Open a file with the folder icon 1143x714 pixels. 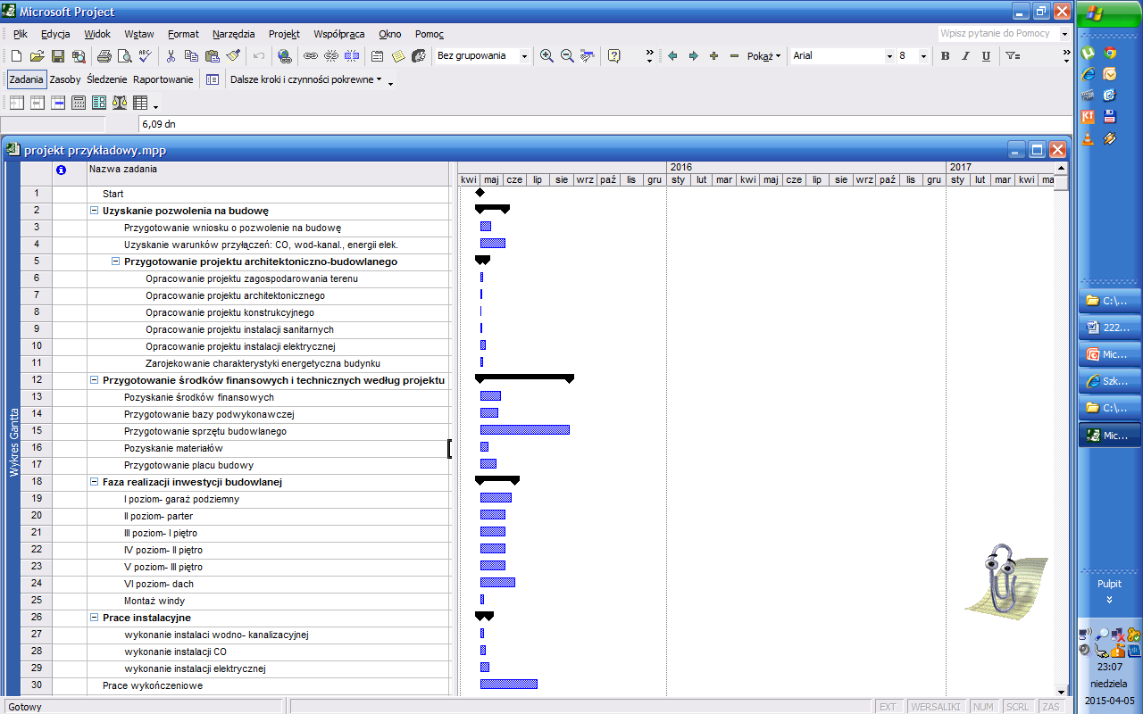point(37,56)
